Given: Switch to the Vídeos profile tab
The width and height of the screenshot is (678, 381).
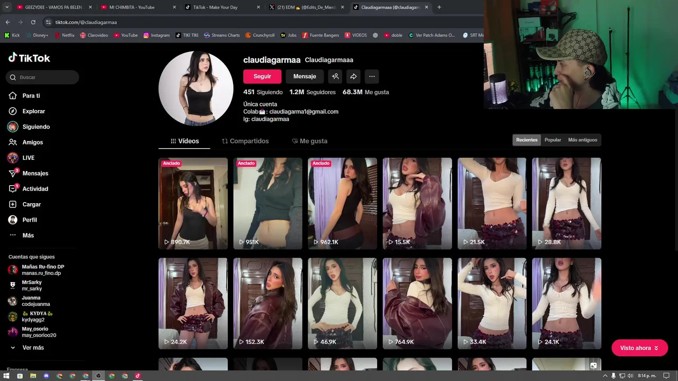Looking at the screenshot, I should click(x=184, y=141).
